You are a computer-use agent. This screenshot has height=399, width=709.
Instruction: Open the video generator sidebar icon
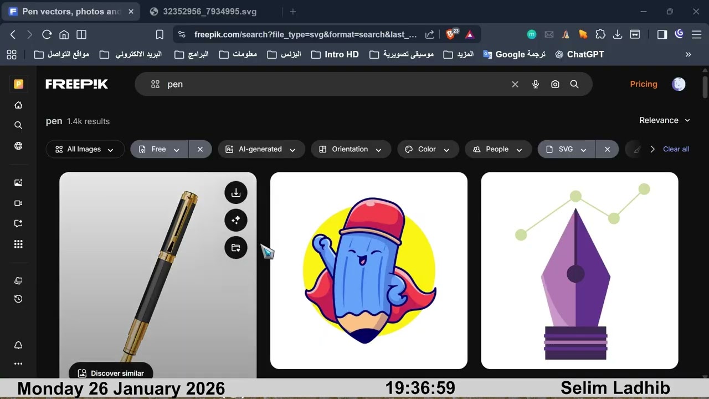click(x=18, y=203)
